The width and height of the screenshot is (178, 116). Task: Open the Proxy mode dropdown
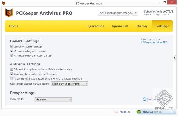point(53,100)
